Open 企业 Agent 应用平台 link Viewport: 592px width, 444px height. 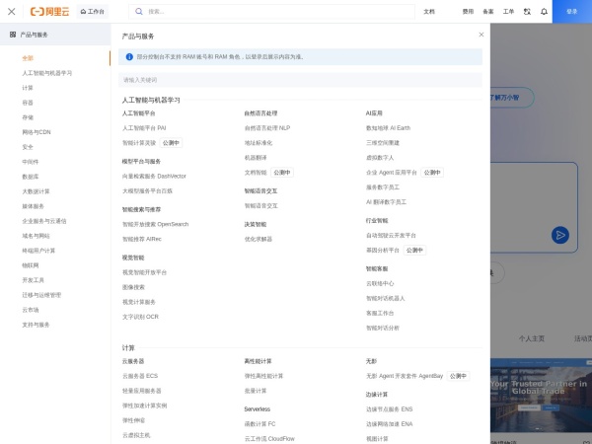391,173
